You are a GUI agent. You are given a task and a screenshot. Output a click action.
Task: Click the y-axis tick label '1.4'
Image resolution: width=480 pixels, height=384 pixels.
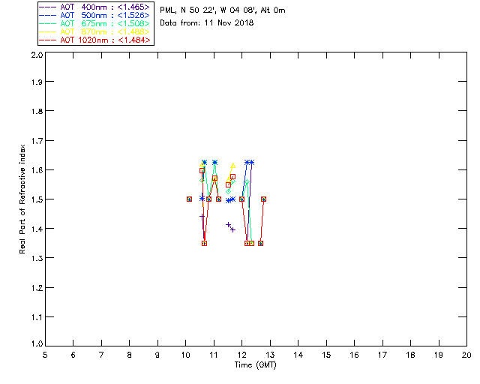[37, 229]
